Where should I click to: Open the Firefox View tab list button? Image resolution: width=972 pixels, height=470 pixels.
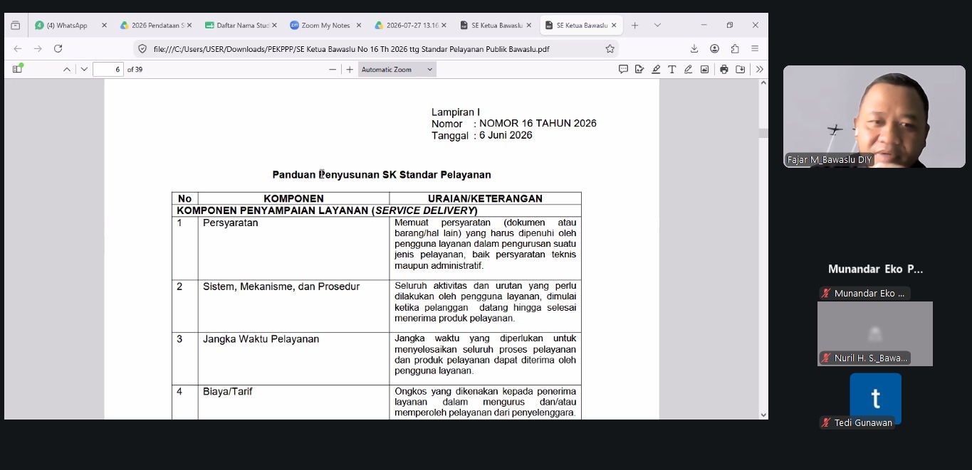point(16,25)
